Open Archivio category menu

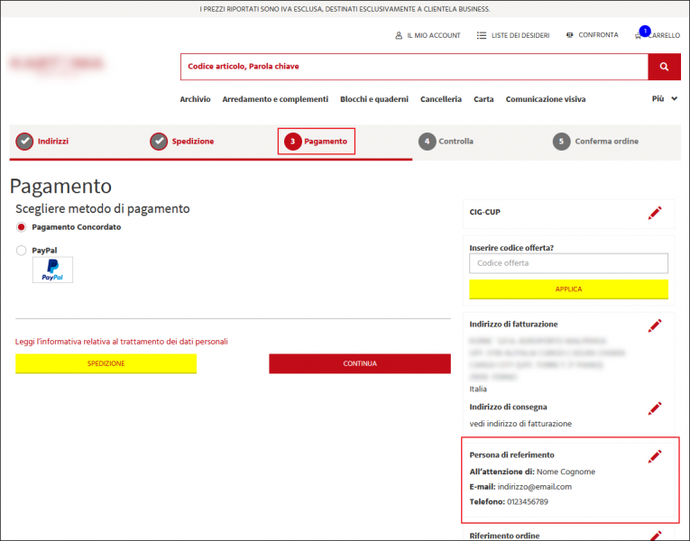tap(195, 99)
